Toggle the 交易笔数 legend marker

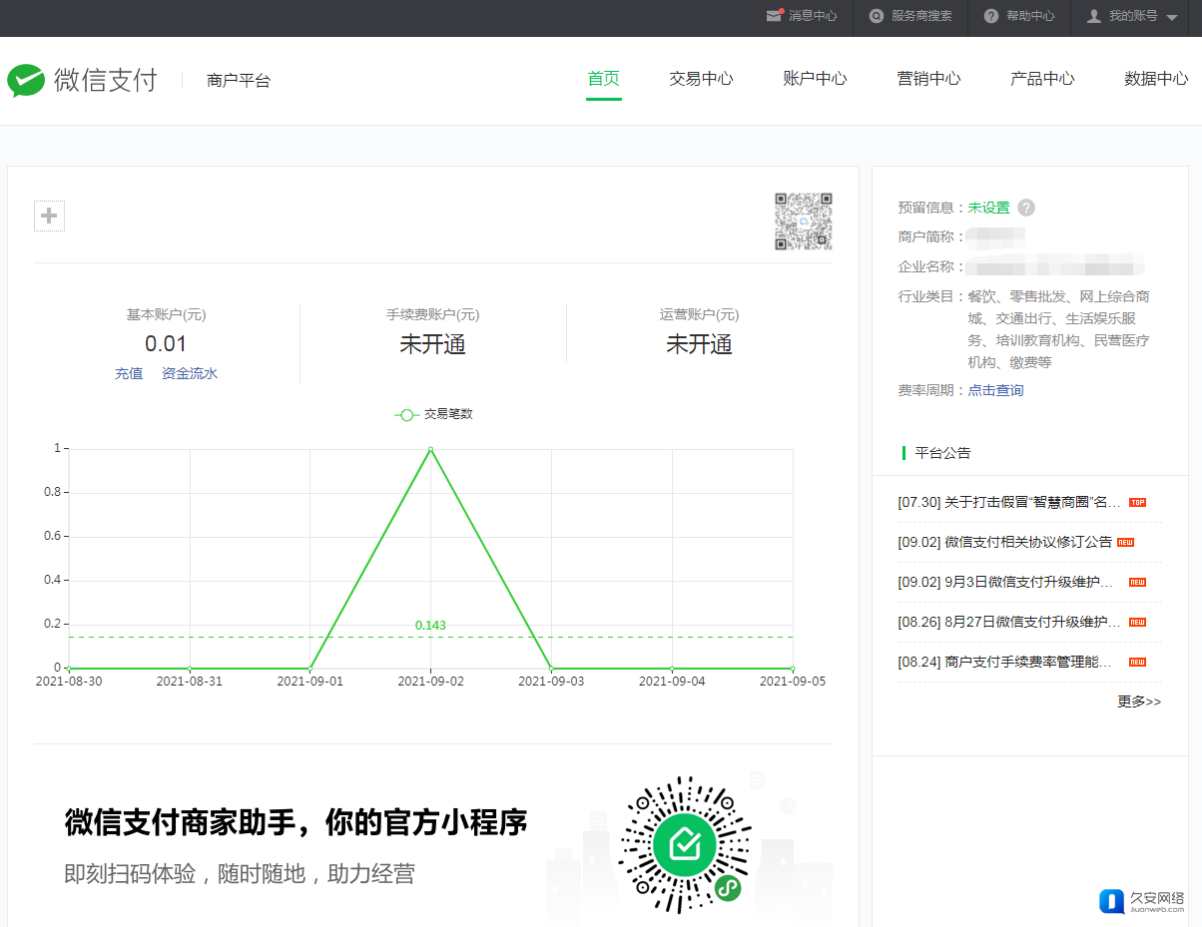(406, 414)
